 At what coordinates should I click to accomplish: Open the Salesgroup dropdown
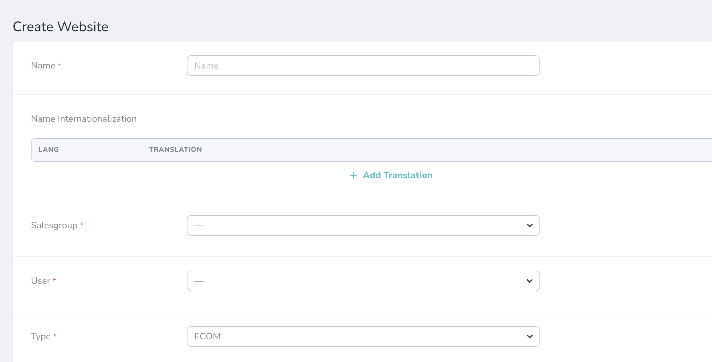(x=363, y=225)
